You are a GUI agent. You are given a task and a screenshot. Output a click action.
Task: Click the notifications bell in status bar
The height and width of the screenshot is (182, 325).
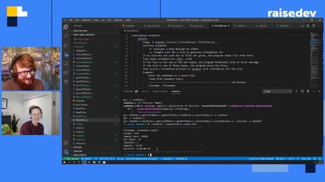320,159
